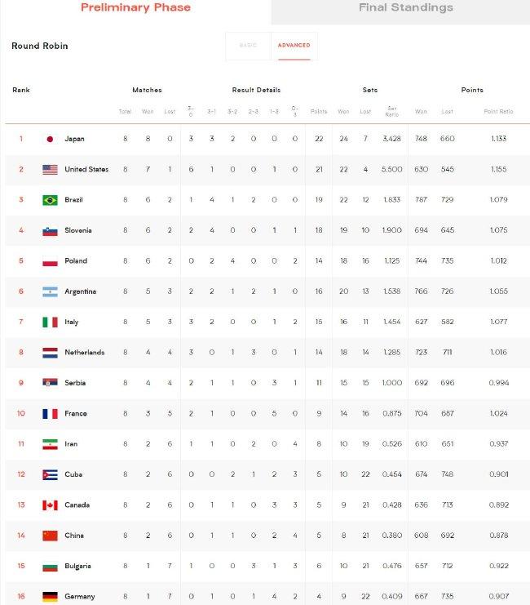Screen dimensions: 530x605
Task: Toggle to the Basic standings view
Action: coord(248,46)
